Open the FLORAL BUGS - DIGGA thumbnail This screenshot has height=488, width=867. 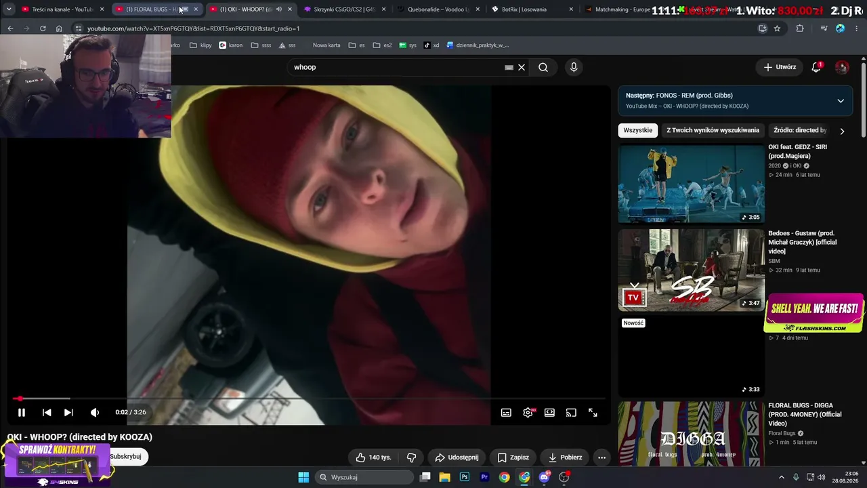(x=691, y=434)
